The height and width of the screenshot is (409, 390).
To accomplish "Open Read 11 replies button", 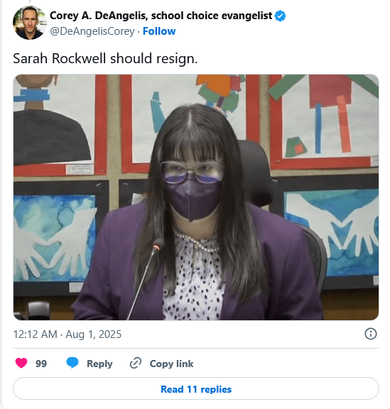I will point(196,388).
